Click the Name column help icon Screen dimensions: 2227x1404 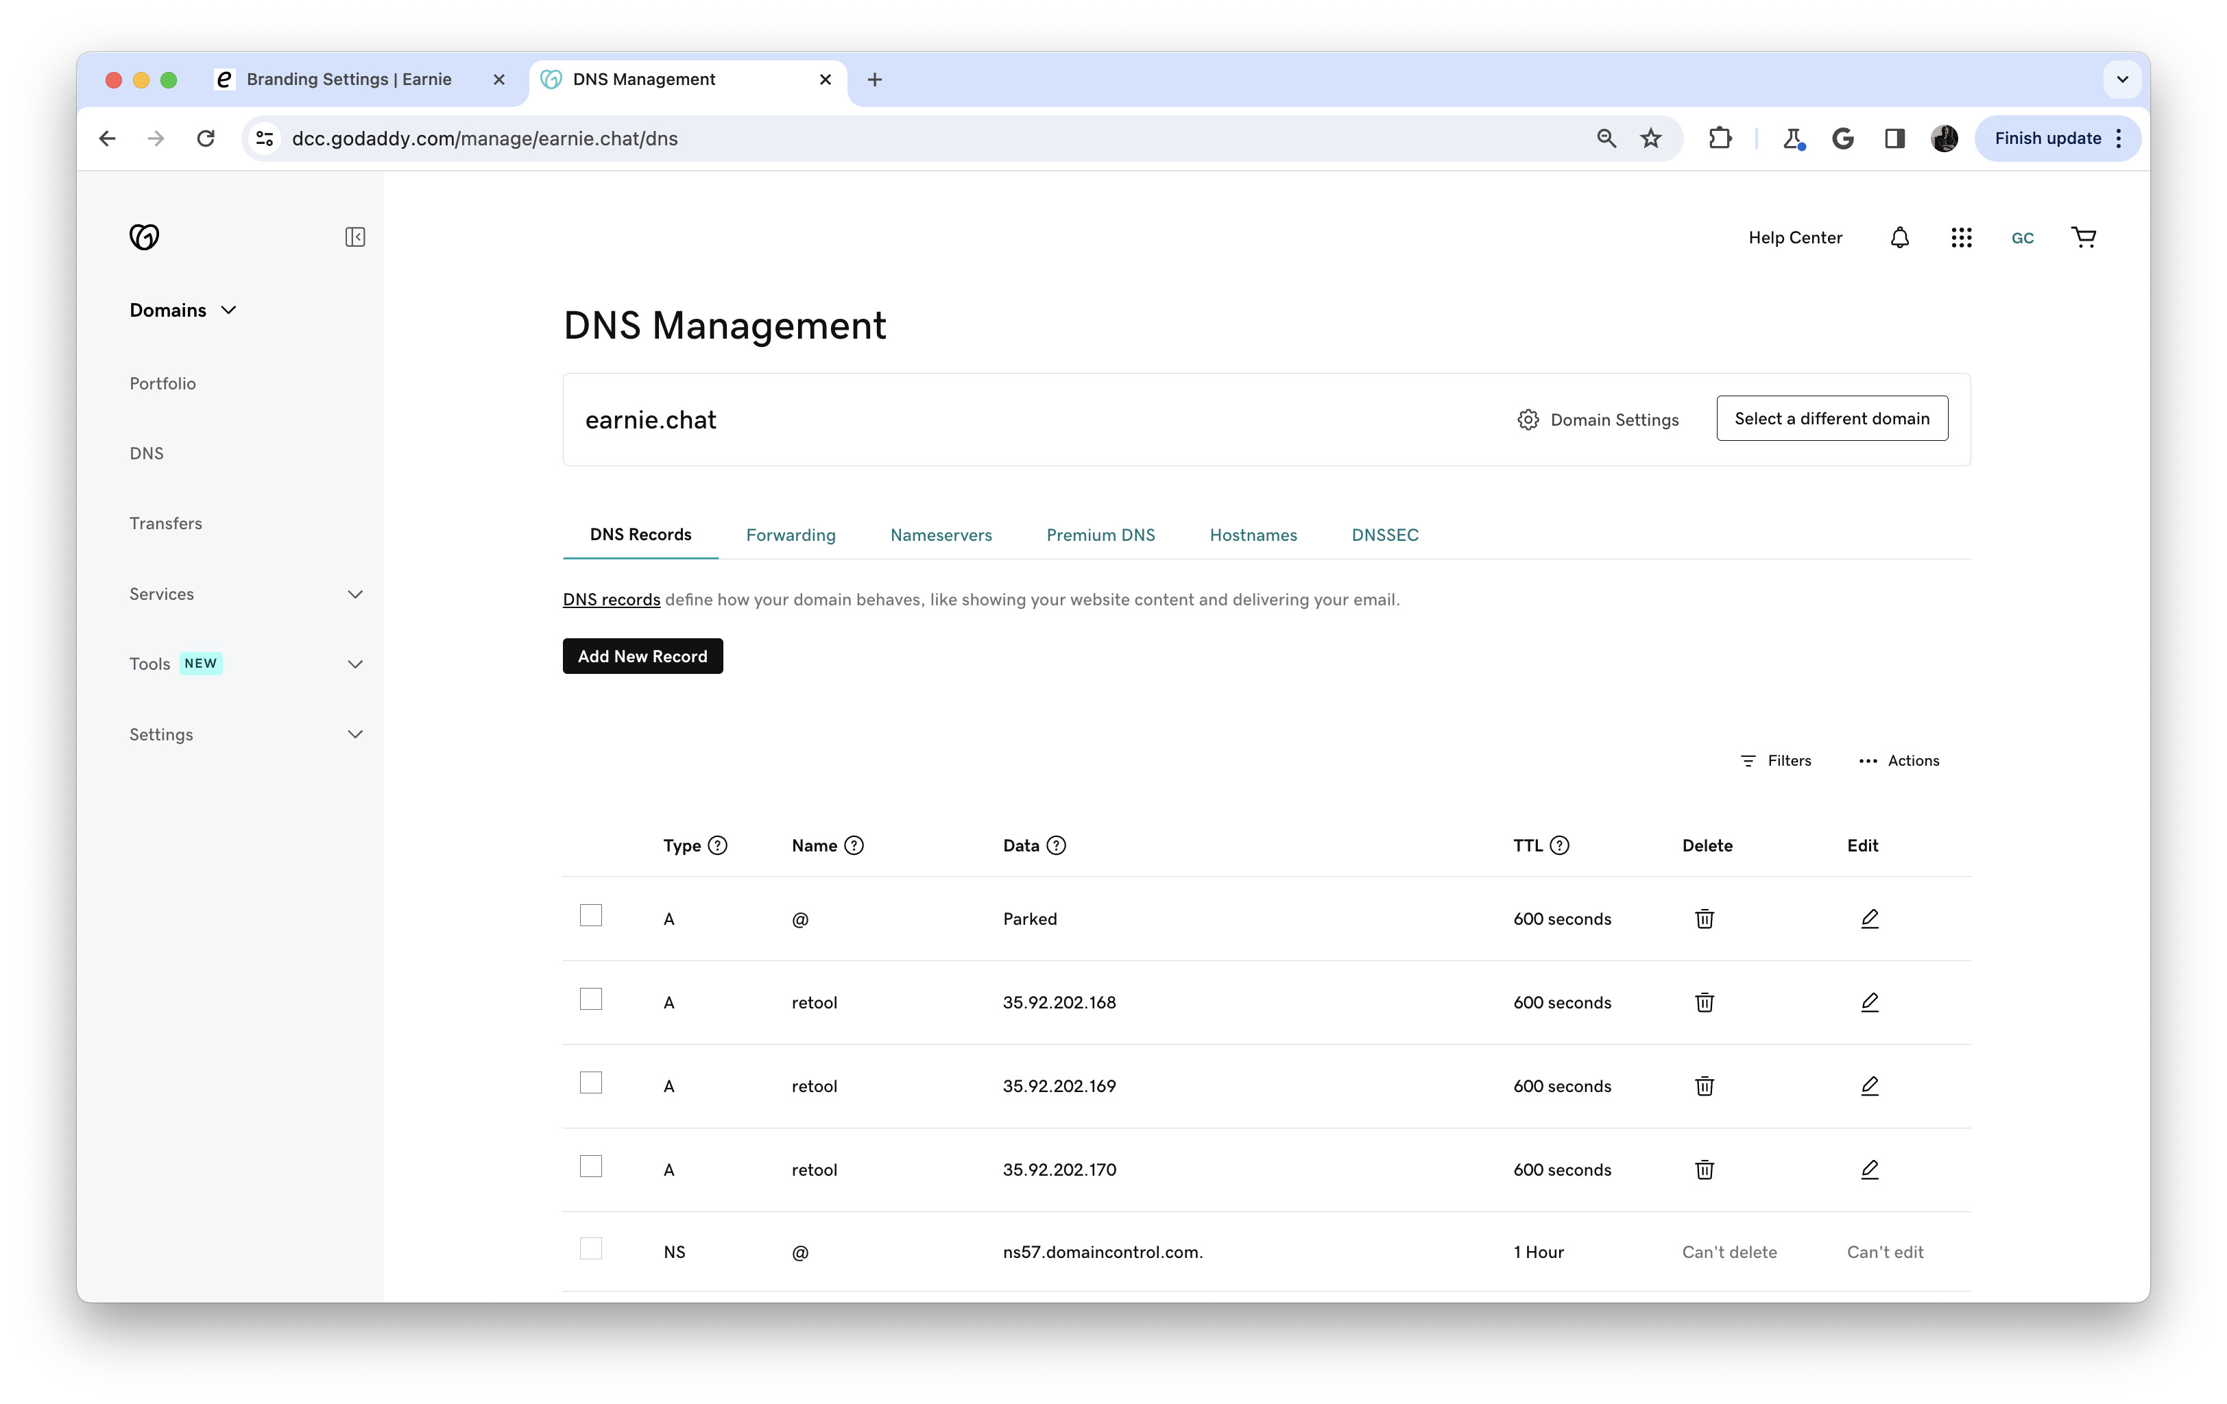coord(854,845)
